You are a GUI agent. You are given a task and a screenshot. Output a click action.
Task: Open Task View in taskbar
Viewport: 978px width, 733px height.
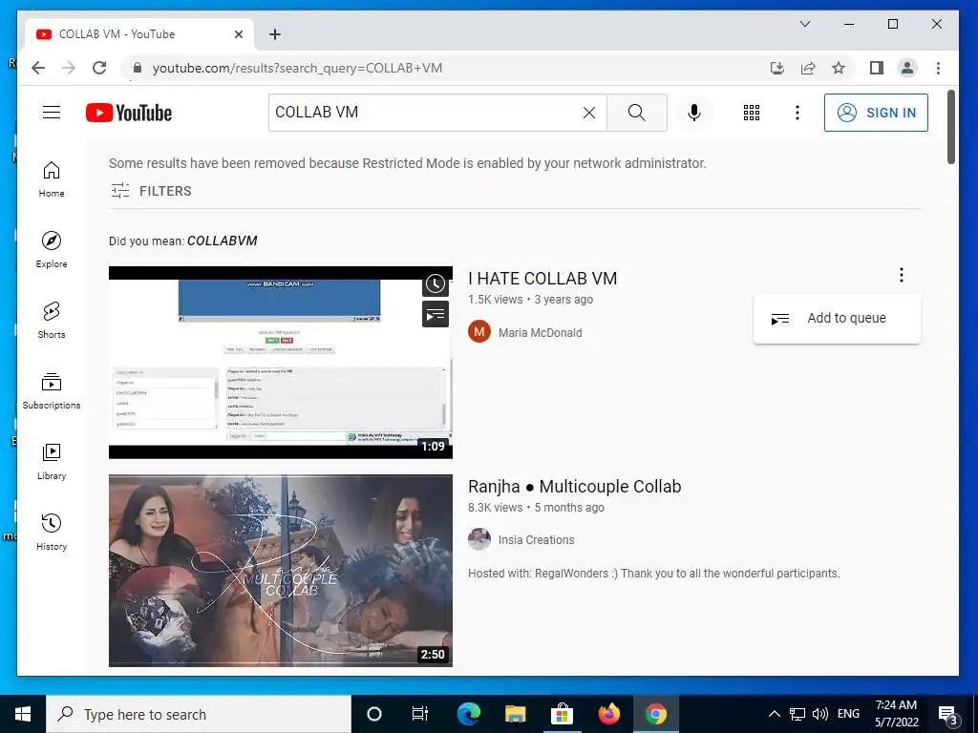(x=420, y=714)
